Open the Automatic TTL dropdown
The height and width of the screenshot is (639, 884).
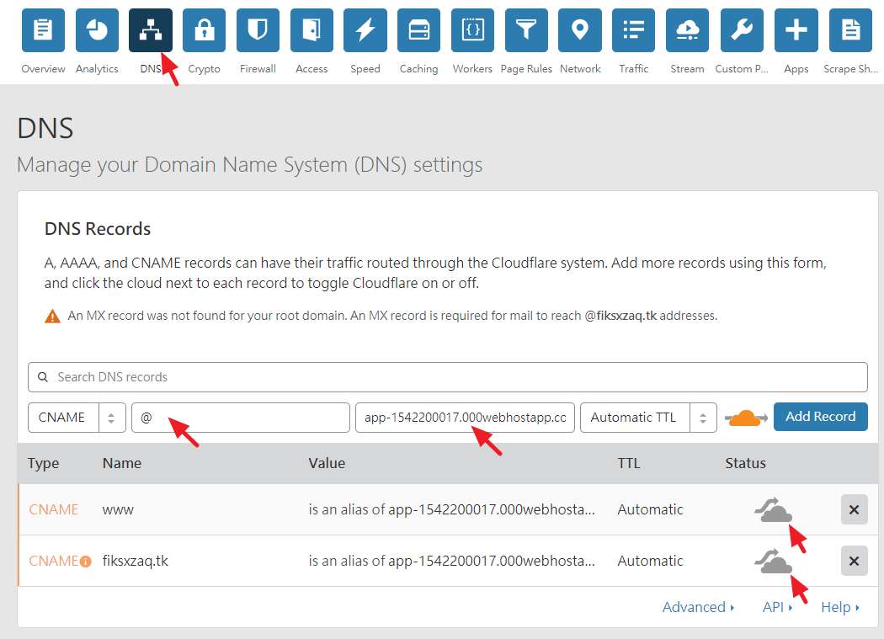tap(647, 418)
